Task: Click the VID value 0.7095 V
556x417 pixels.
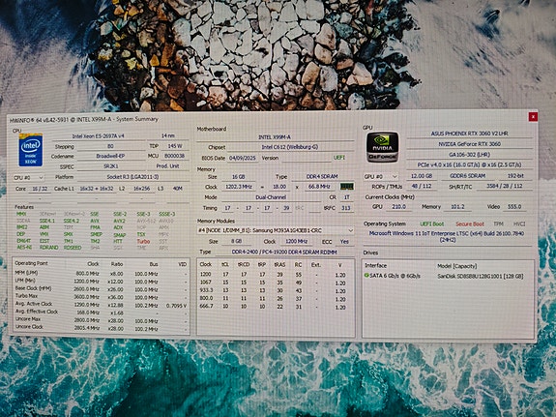Action: click(176, 305)
